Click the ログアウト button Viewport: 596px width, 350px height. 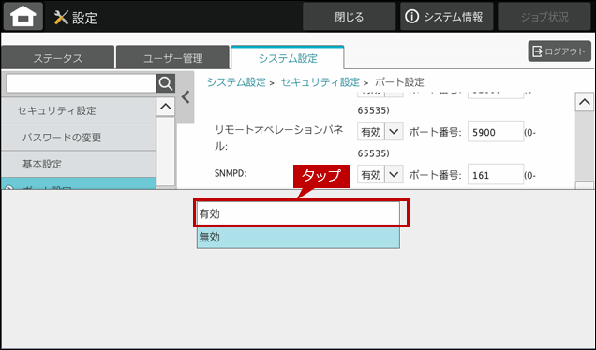[x=559, y=51]
